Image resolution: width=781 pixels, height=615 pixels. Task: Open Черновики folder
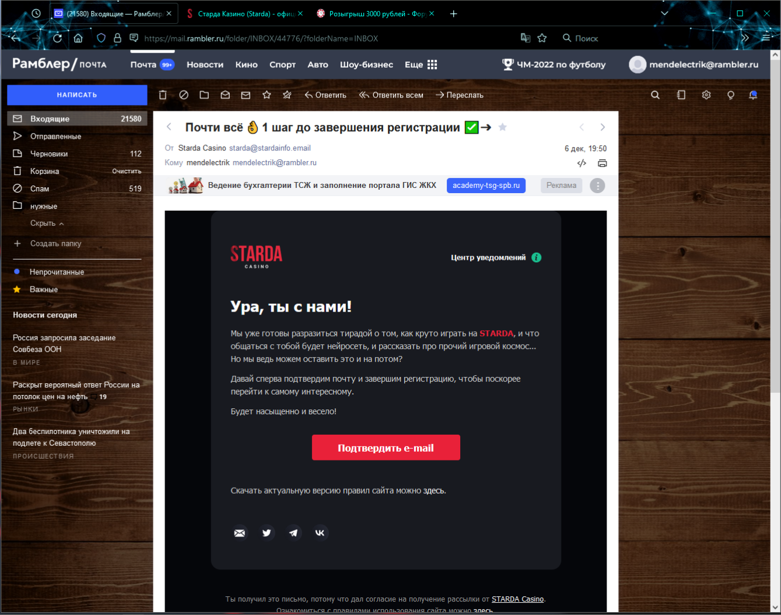77,153
